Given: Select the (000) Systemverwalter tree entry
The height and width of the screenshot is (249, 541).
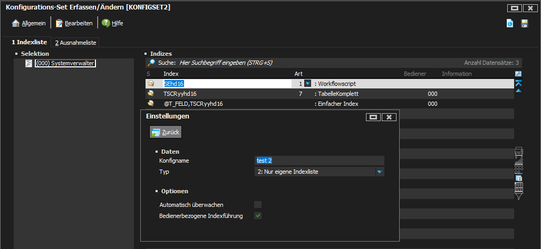Looking at the screenshot, I should pos(65,64).
